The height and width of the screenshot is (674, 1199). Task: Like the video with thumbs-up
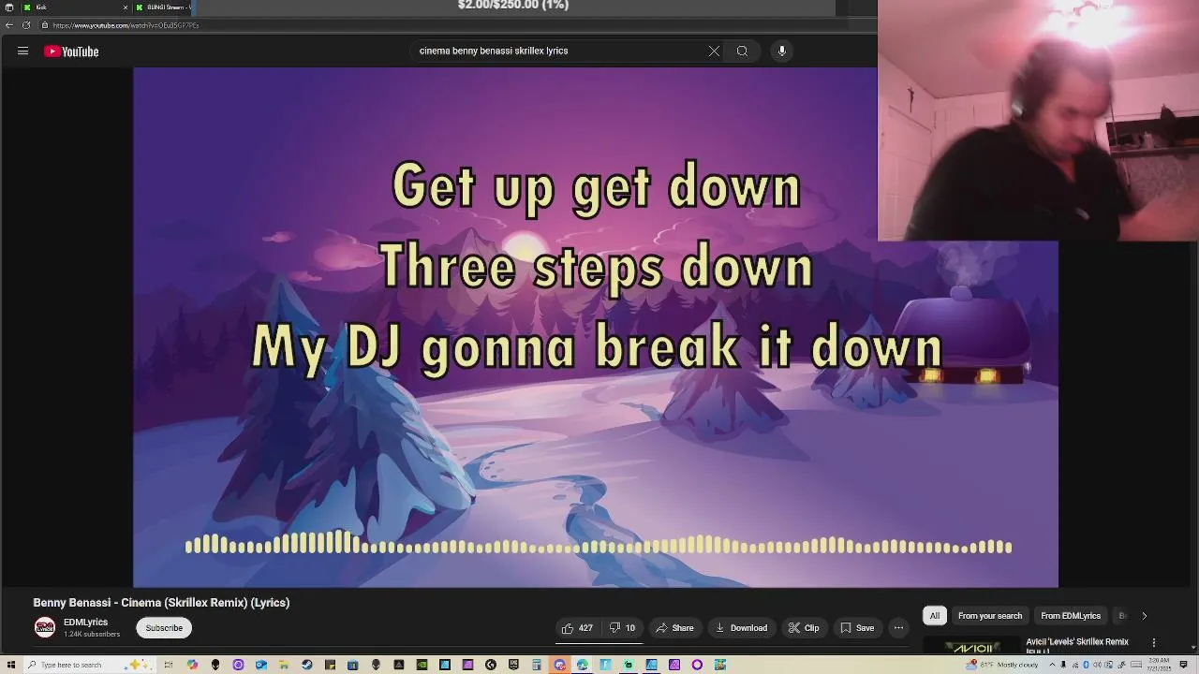[577, 628]
